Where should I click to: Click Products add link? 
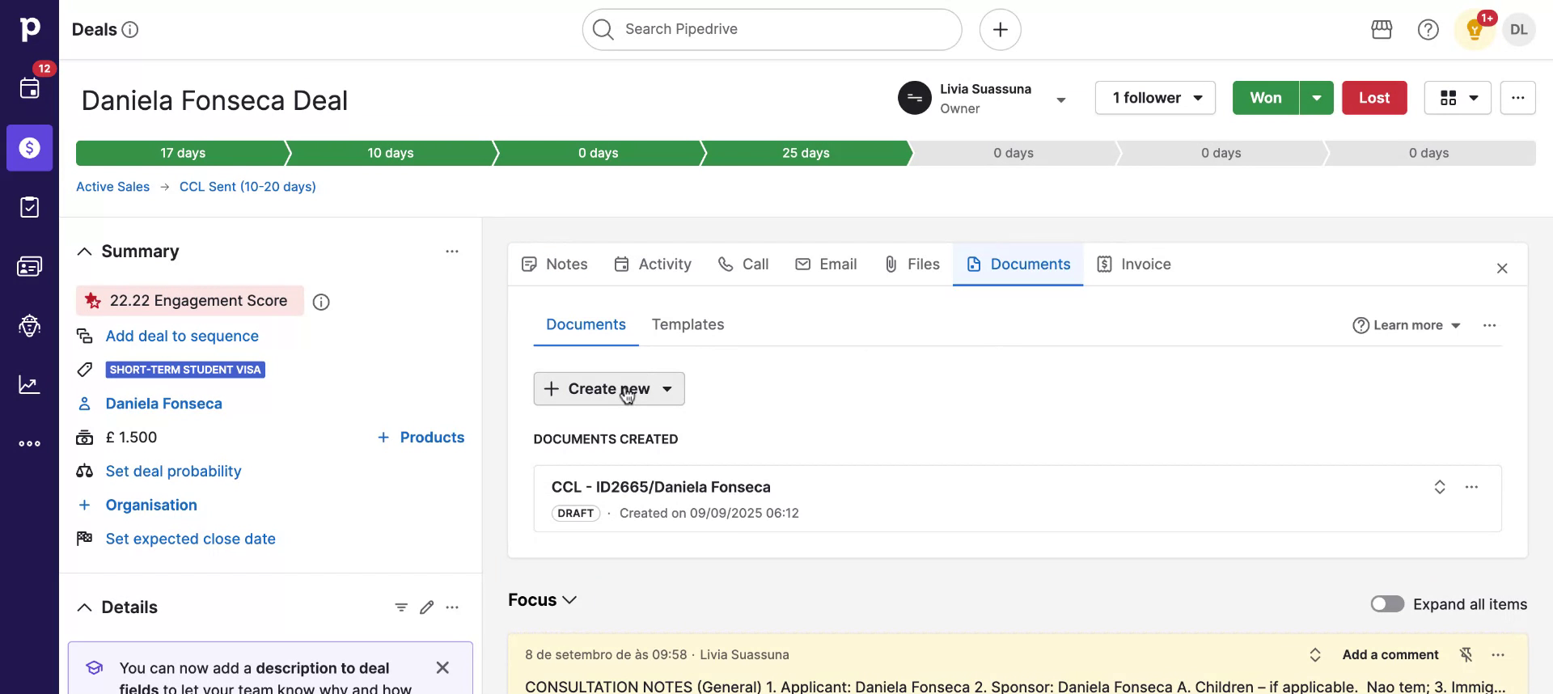pos(421,438)
